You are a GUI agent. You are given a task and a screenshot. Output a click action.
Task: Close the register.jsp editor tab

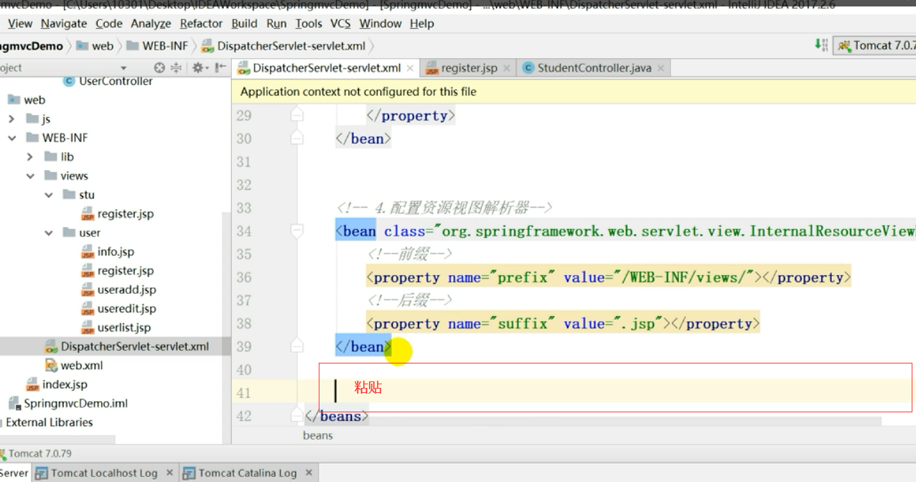[x=506, y=68]
